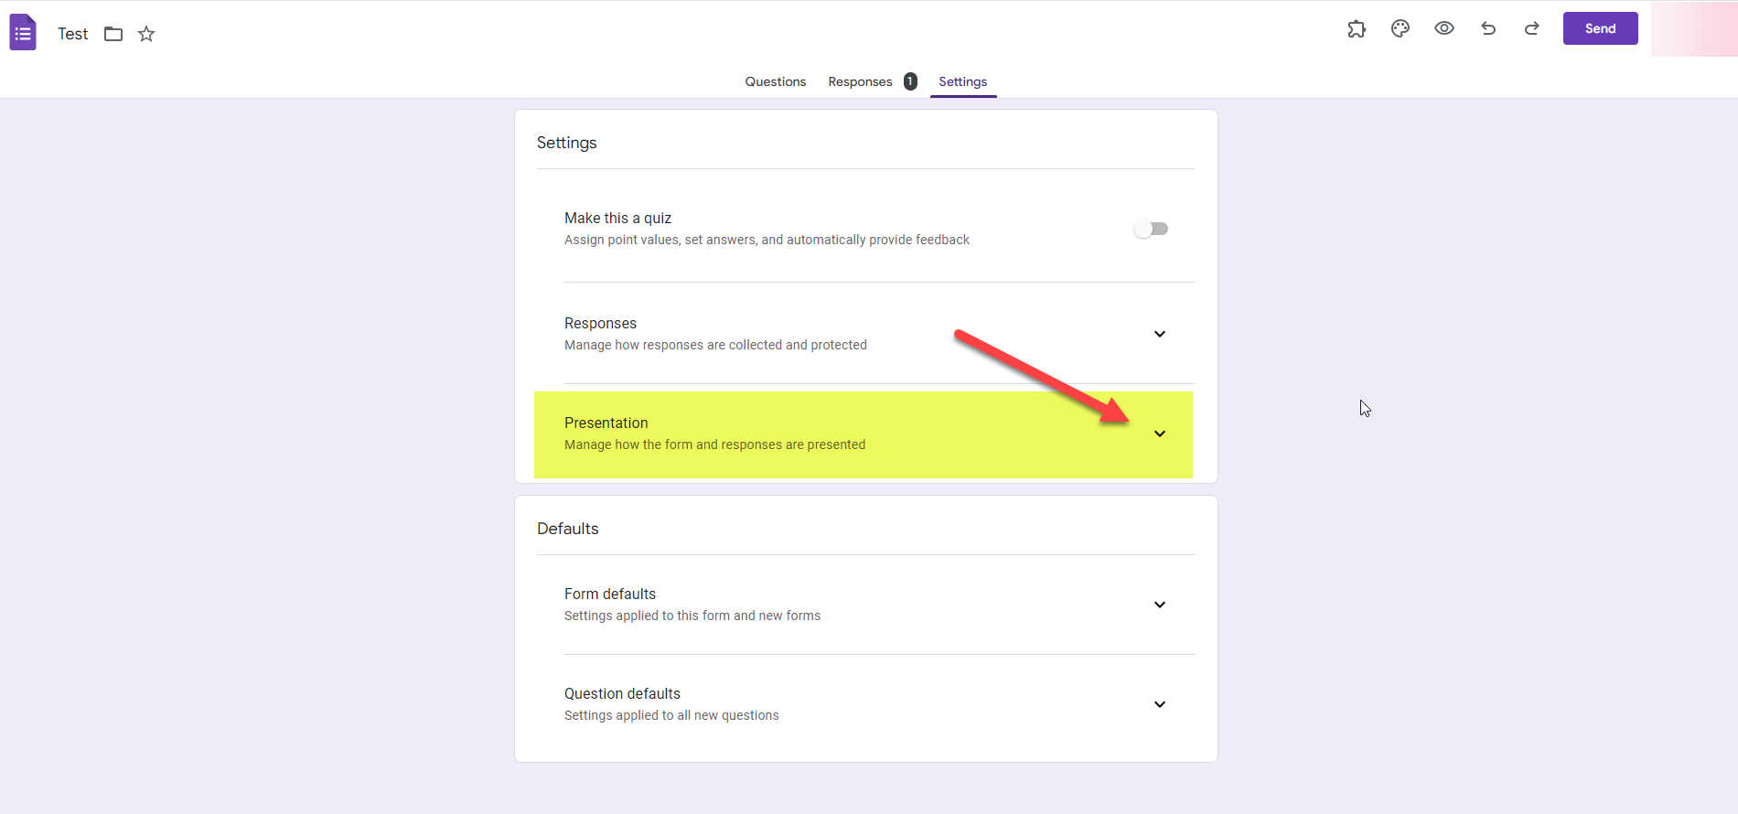Preview the form with eye icon
Screen dimensions: 1738x814
pyautogui.click(x=1444, y=28)
